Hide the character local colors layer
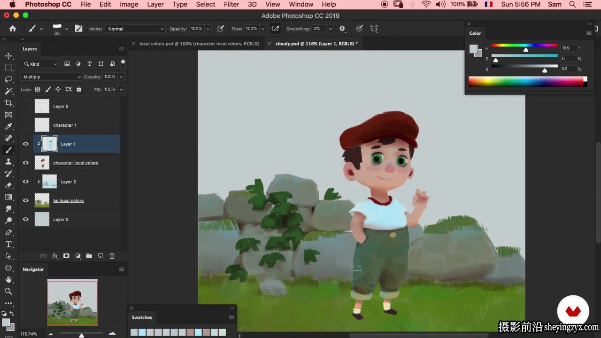601x338 pixels. point(26,163)
